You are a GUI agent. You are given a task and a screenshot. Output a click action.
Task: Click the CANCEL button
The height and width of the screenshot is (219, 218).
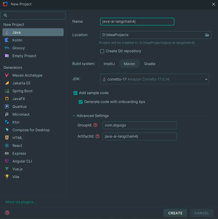pyautogui.click(x=201, y=213)
